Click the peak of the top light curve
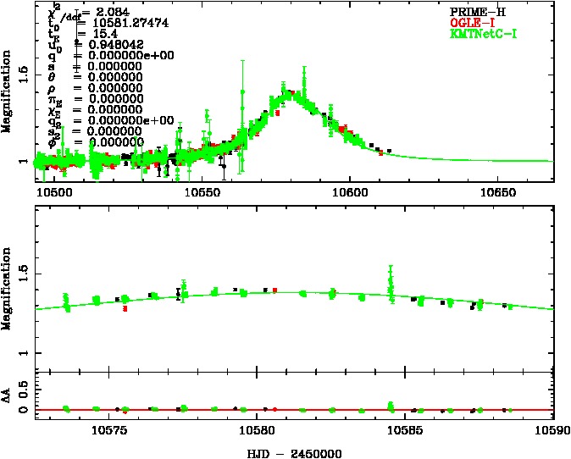571x459 pixels. (x=290, y=91)
